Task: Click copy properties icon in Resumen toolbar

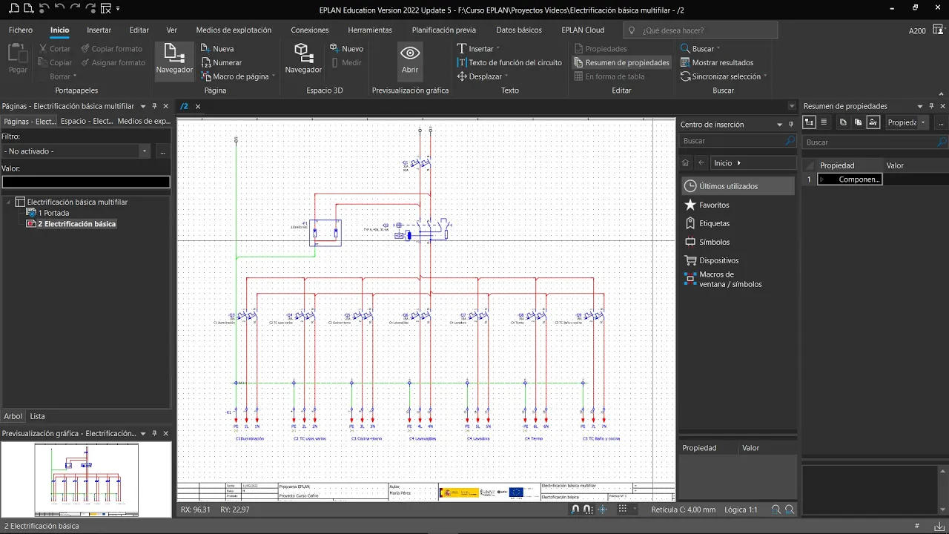Action: click(x=843, y=122)
